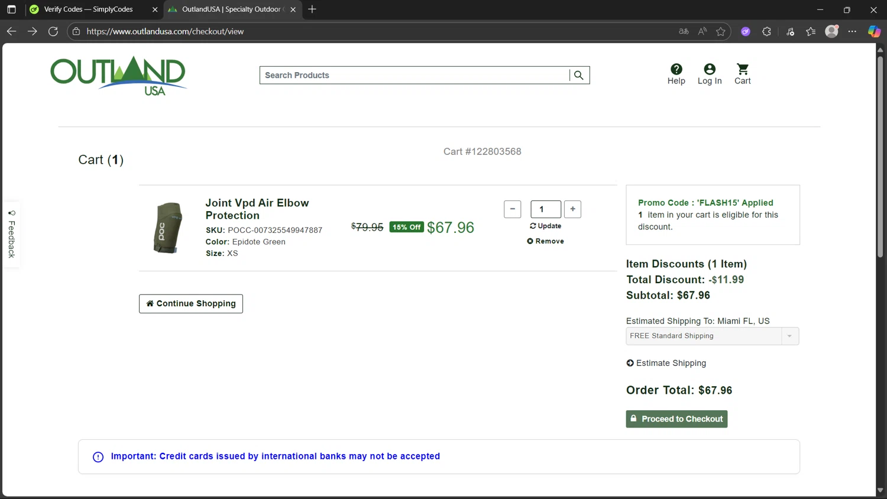Open the Help icon

676,74
